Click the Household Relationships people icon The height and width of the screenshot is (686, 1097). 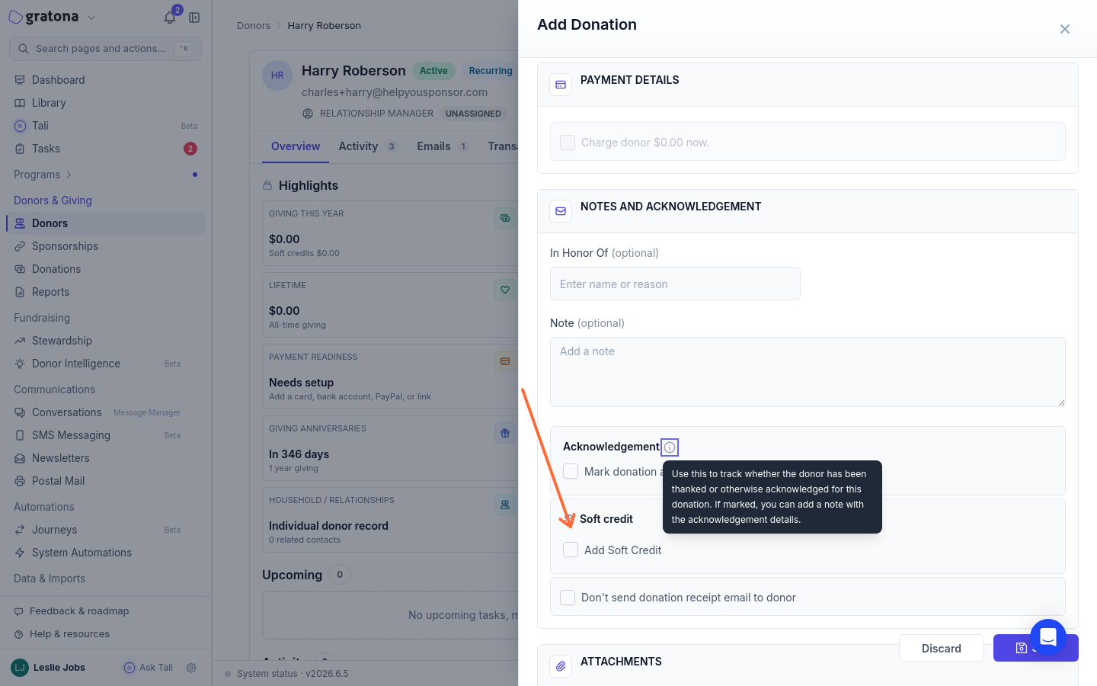(505, 505)
